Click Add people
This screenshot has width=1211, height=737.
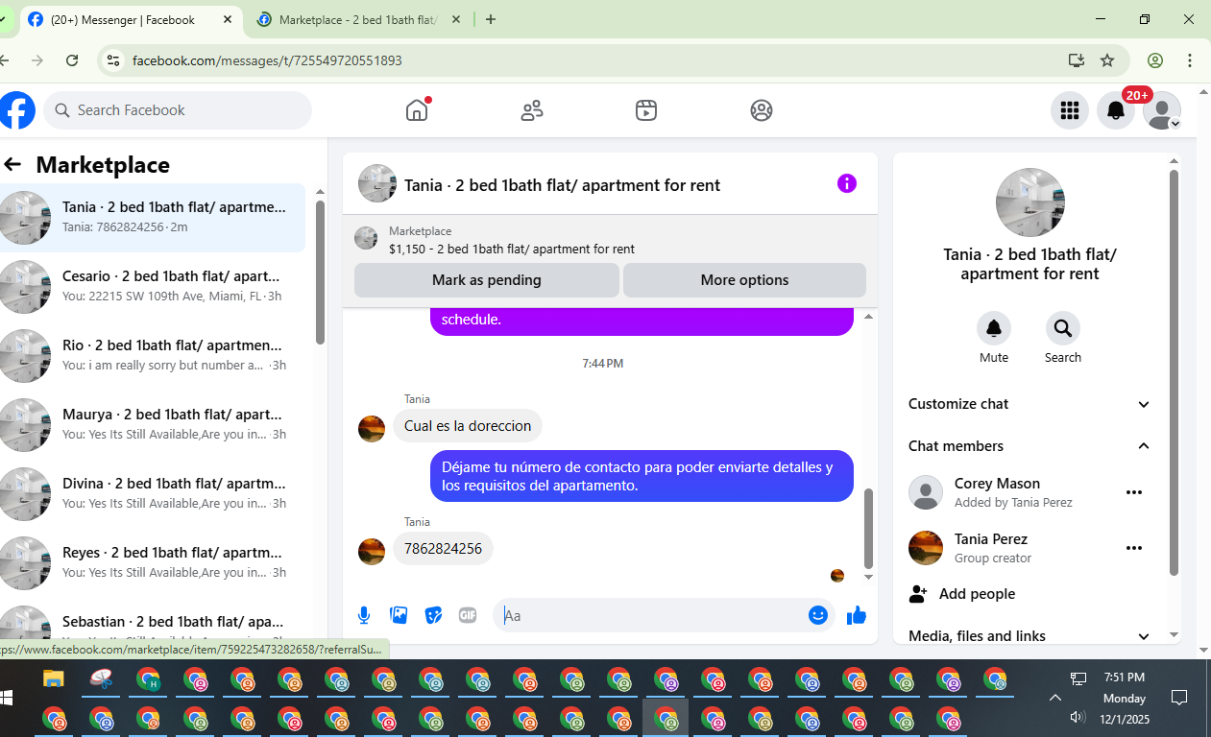[x=977, y=594]
